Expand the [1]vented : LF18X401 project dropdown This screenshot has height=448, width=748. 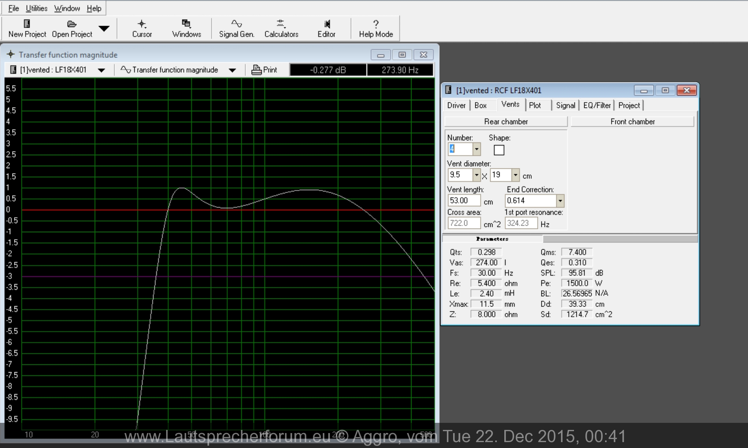102,70
